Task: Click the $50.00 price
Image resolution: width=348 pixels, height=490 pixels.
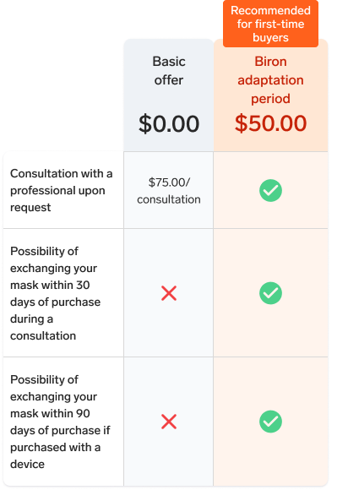Action: 271,122
